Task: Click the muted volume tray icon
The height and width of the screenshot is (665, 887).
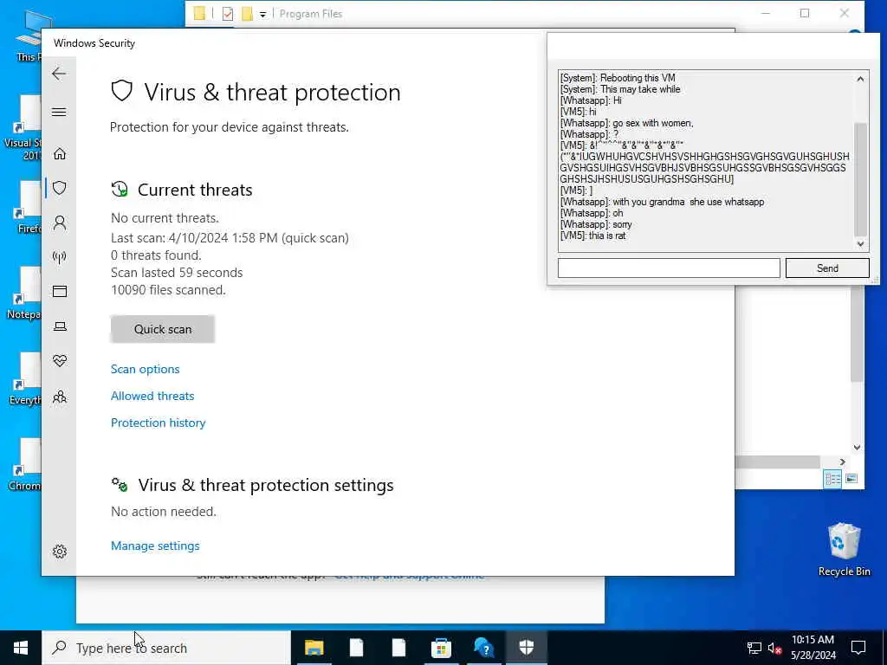Action: pyautogui.click(x=775, y=648)
